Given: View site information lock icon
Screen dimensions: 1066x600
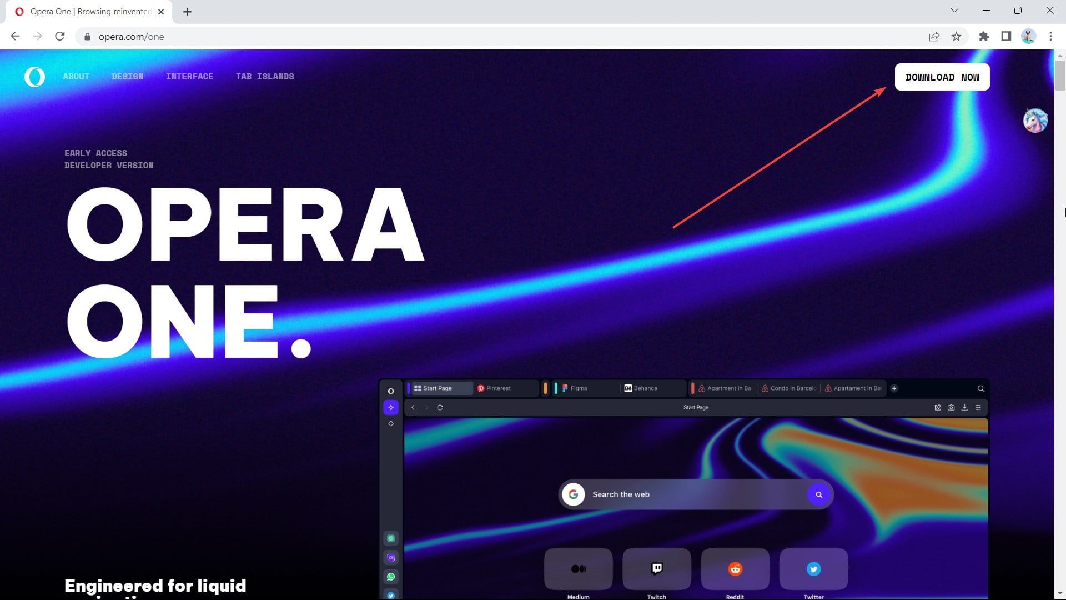Looking at the screenshot, I should click(87, 37).
